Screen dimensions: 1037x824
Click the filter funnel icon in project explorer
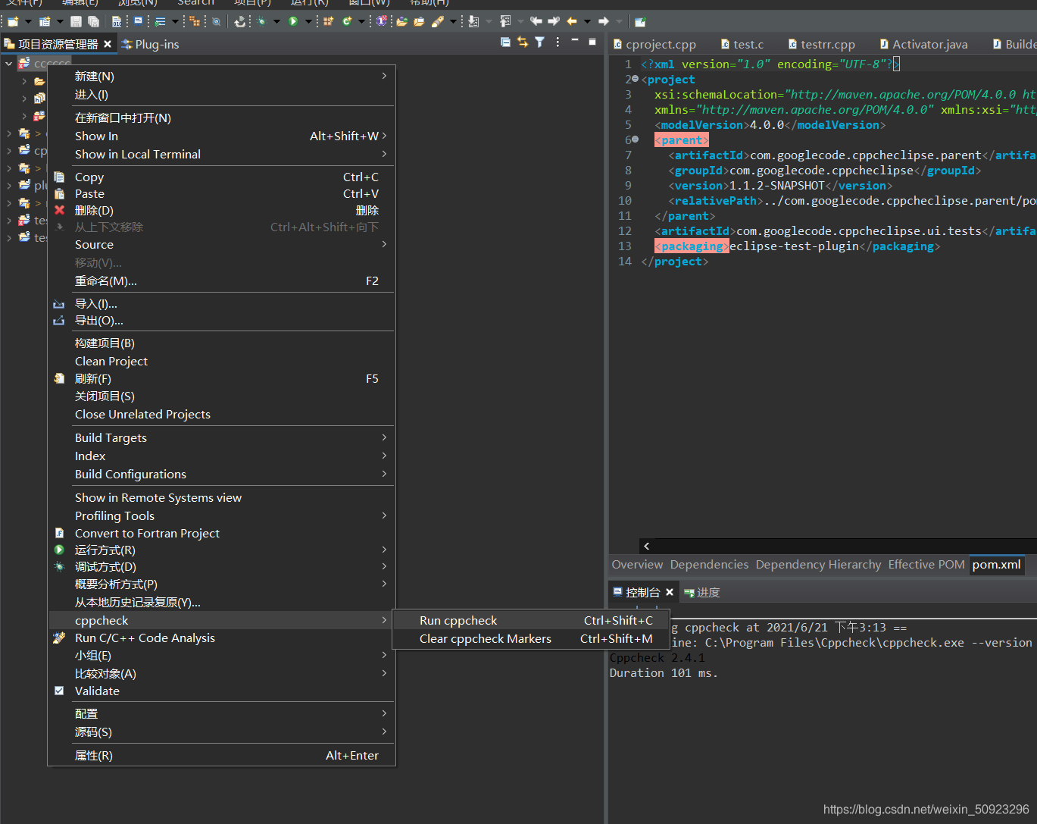click(539, 42)
